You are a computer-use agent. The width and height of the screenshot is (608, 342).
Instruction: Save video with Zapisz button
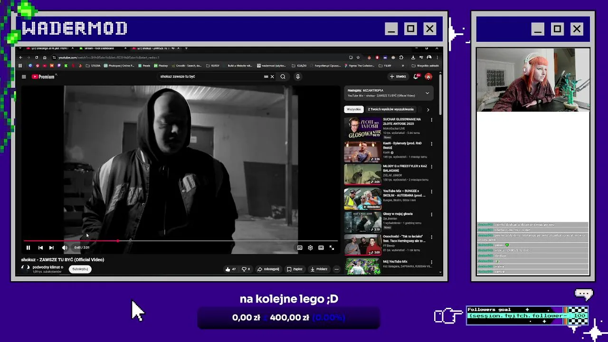[294, 269]
